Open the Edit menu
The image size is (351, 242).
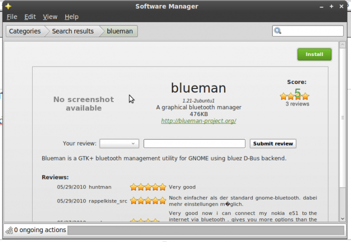tap(30, 16)
